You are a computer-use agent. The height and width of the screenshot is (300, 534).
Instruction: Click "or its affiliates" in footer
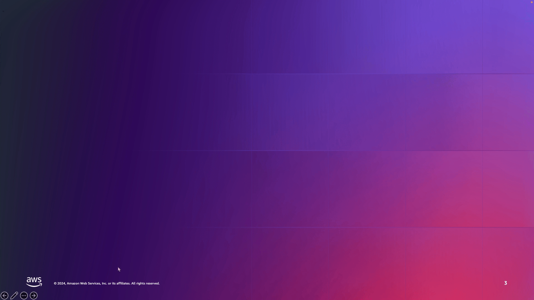pyautogui.click(x=119, y=283)
